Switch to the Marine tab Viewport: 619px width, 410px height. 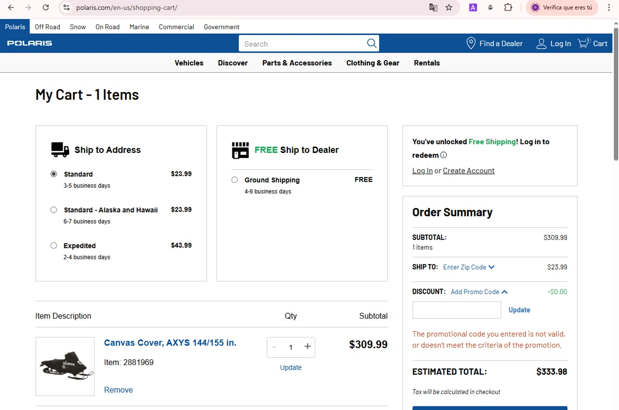point(139,27)
